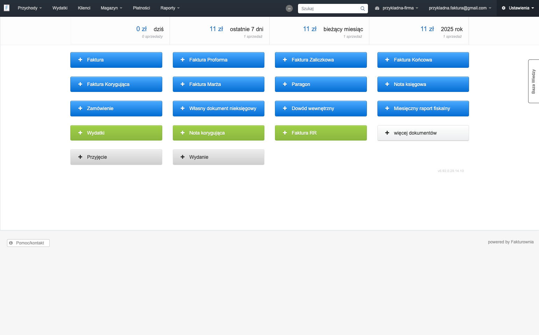Add a Własny dokument nieksięgowy
Image resolution: width=539 pixels, height=335 pixels.
pos(219,108)
